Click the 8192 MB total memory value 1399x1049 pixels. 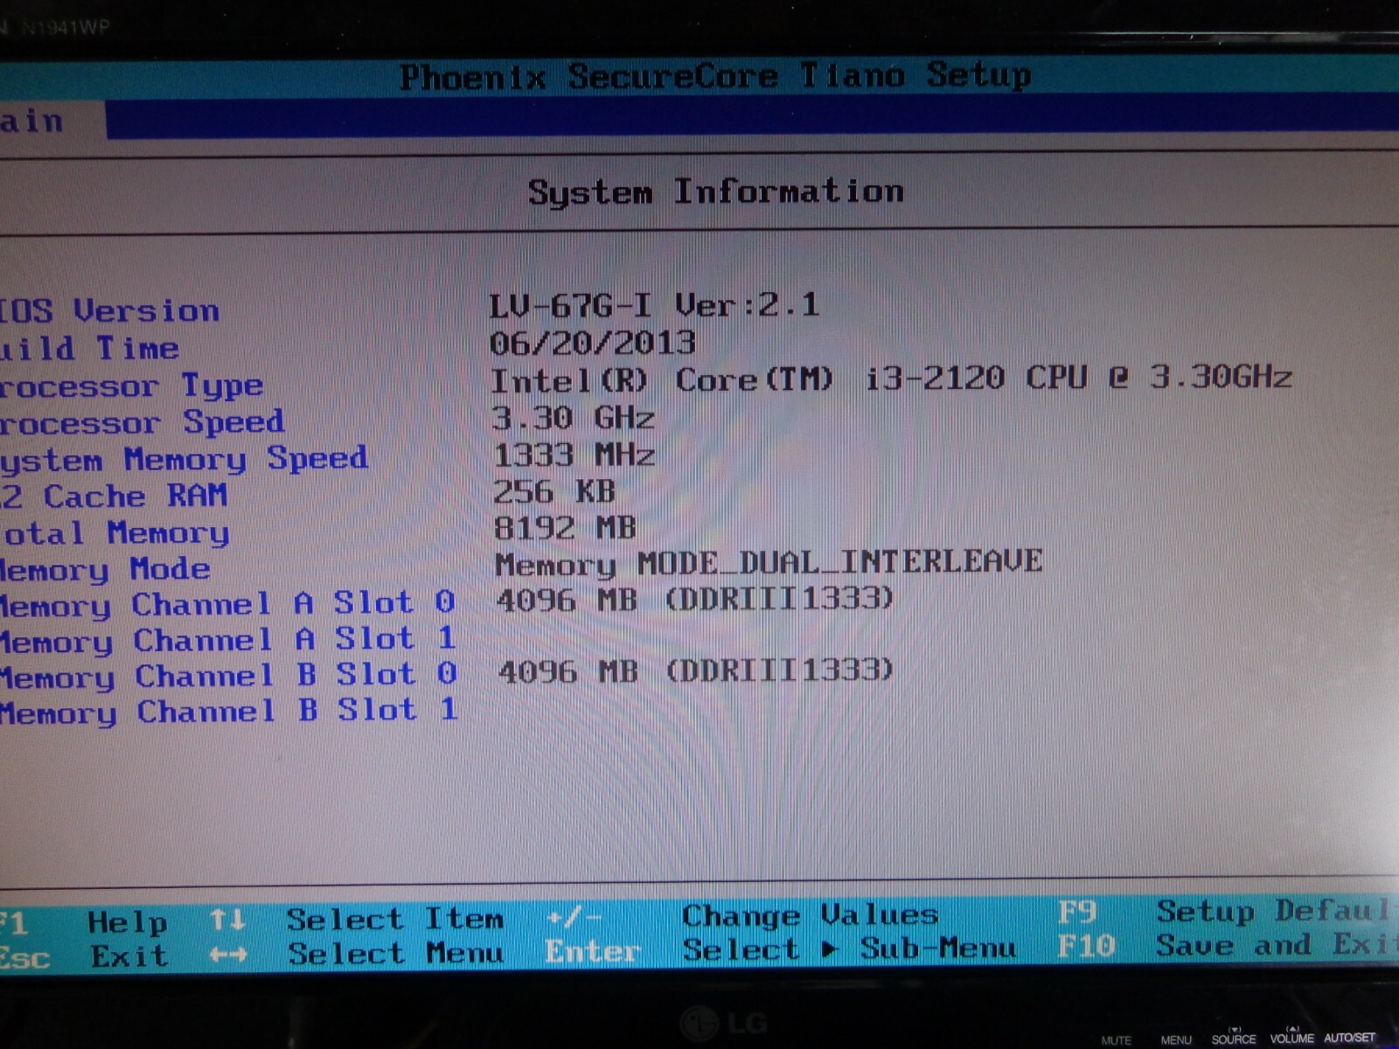565,527
